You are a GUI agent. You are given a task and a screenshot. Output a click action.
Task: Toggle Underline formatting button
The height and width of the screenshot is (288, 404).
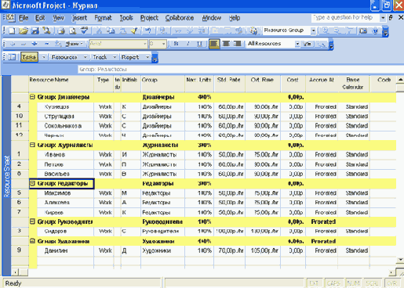click(199, 44)
